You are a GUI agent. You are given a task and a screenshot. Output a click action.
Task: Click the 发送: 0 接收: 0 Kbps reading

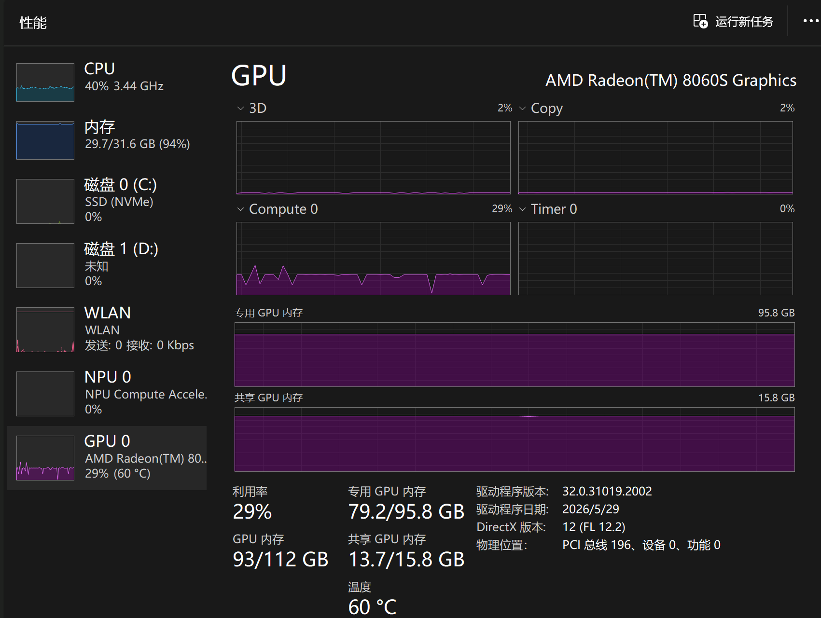(139, 345)
